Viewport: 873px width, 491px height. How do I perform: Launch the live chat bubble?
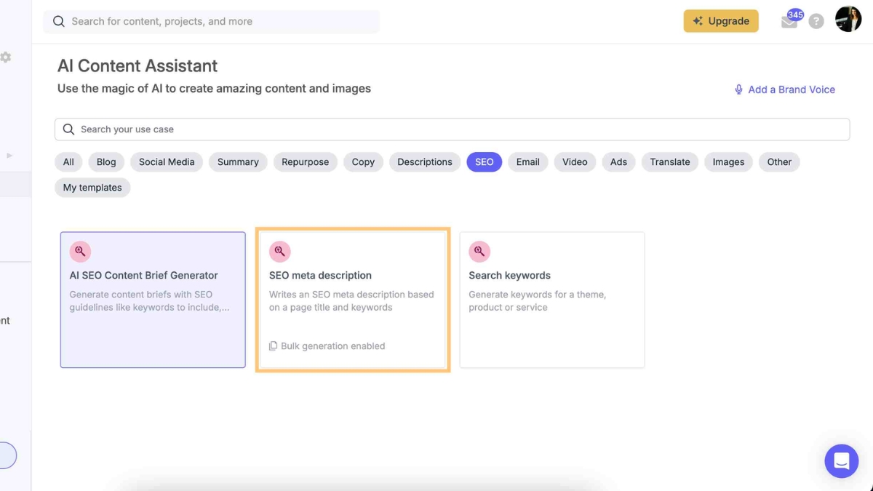[x=842, y=460]
